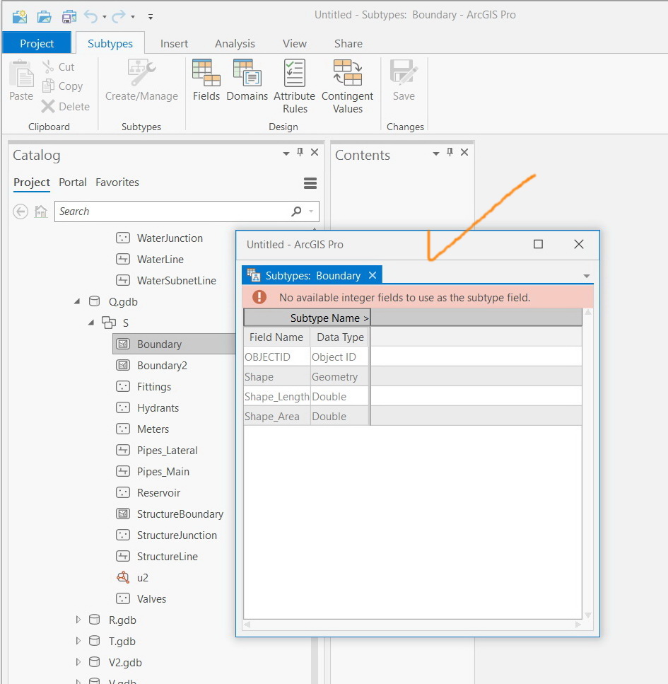Maximize the floating Untitled - ArcGIS Pro window
The height and width of the screenshot is (684, 668).
538,244
